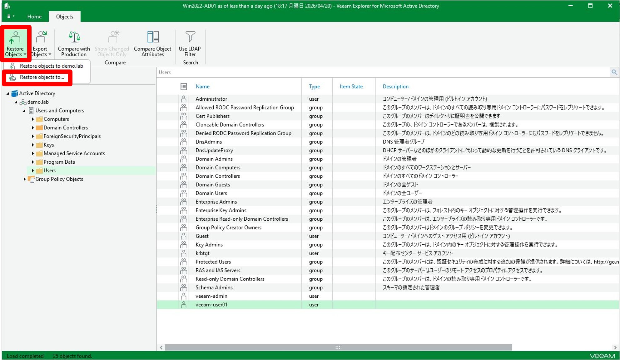Expand the Managed Service Accounts node

pyautogui.click(x=32, y=153)
